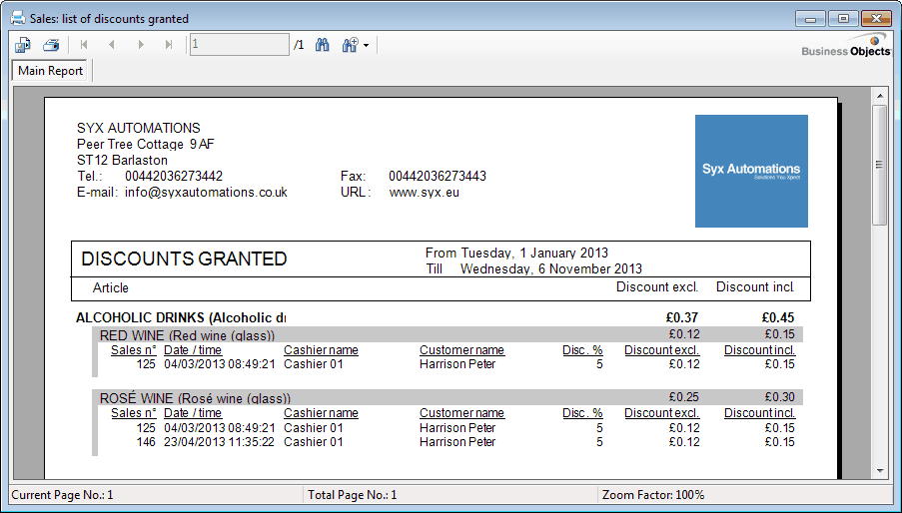The width and height of the screenshot is (902, 513).
Task: Select the Main Report tab
Action: coord(51,71)
